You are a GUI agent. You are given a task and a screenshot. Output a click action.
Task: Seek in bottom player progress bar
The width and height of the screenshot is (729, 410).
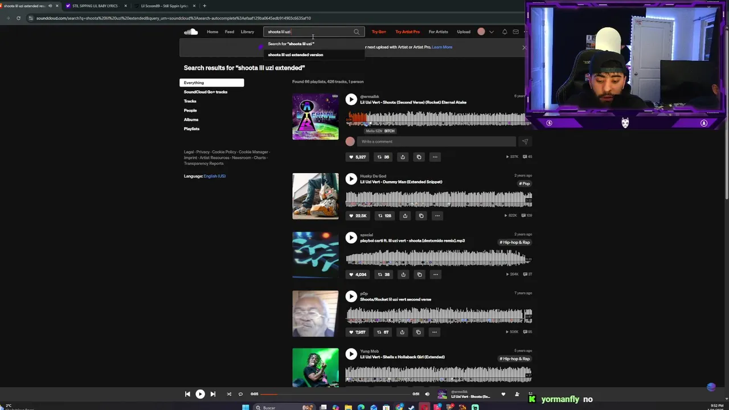tap(336, 394)
